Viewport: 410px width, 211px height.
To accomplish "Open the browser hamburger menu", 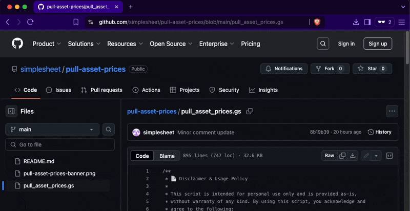I will click(402, 22).
